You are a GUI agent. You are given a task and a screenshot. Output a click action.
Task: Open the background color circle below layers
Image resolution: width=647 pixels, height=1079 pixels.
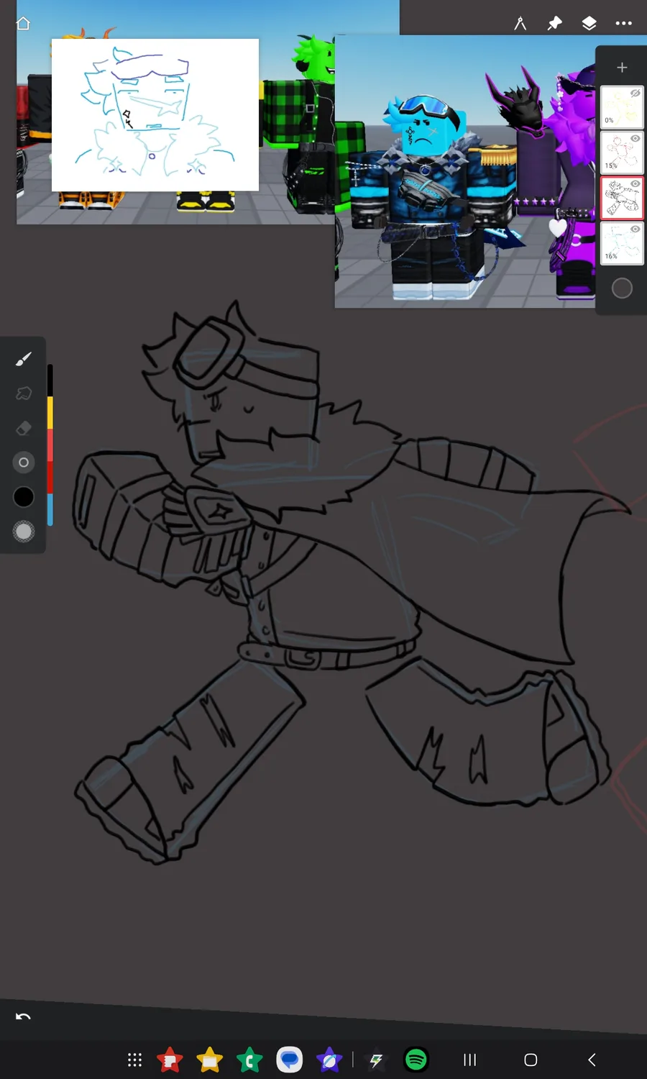pos(622,288)
